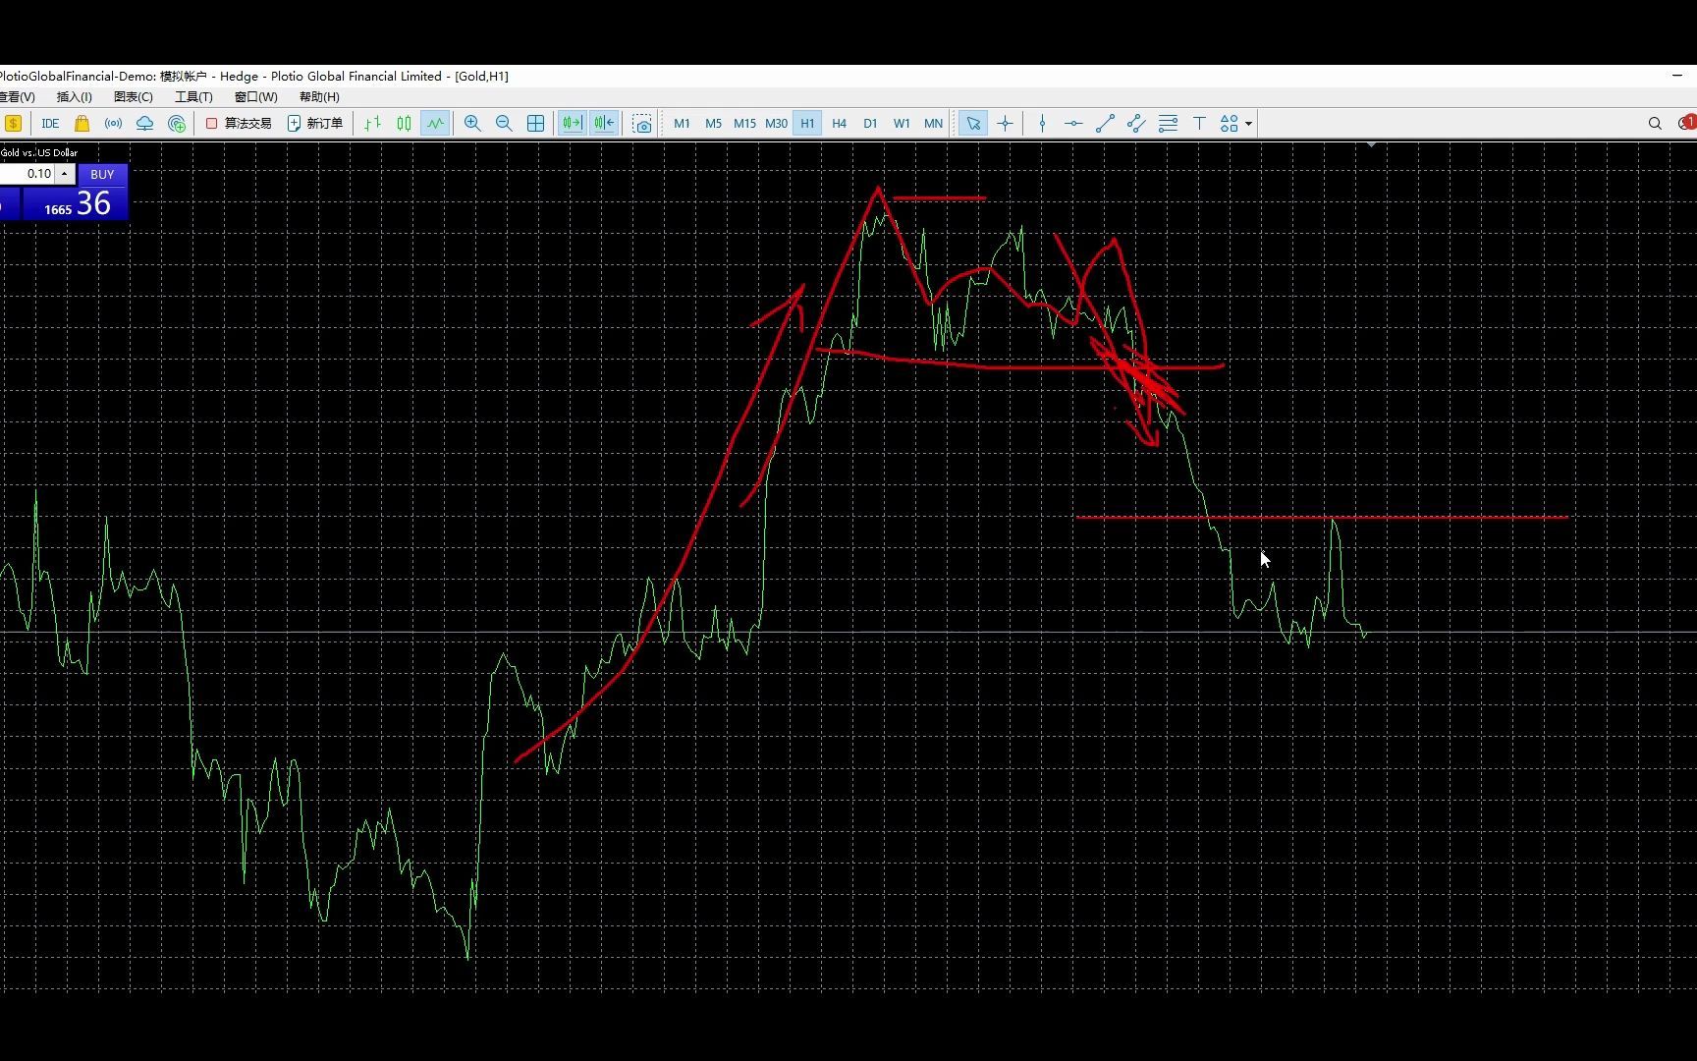Tile chart windows with grid icon
Screen dimensions: 1697x1061
coord(535,123)
